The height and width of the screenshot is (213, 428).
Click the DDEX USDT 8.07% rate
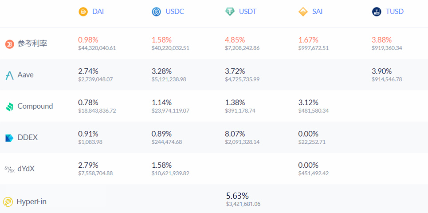pyautogui.click(x=235, y=134)
